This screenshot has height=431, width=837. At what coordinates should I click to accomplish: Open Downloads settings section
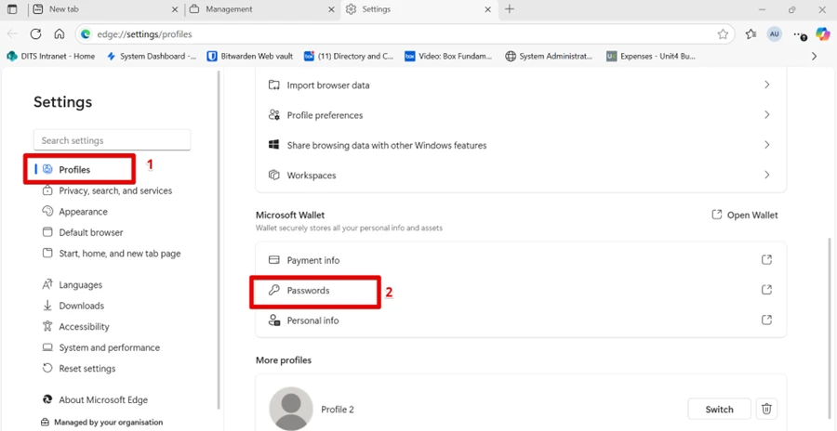[x=81, y=306]
